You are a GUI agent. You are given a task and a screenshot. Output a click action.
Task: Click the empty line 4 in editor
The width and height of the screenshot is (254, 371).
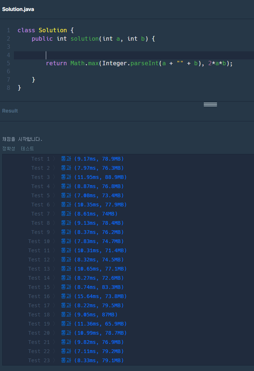click(x=134, y=55)
